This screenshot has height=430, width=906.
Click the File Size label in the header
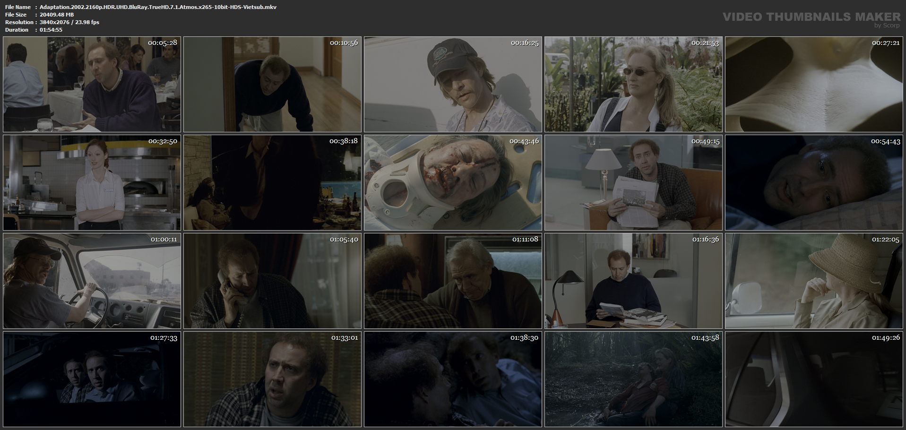tap(16, 15)
